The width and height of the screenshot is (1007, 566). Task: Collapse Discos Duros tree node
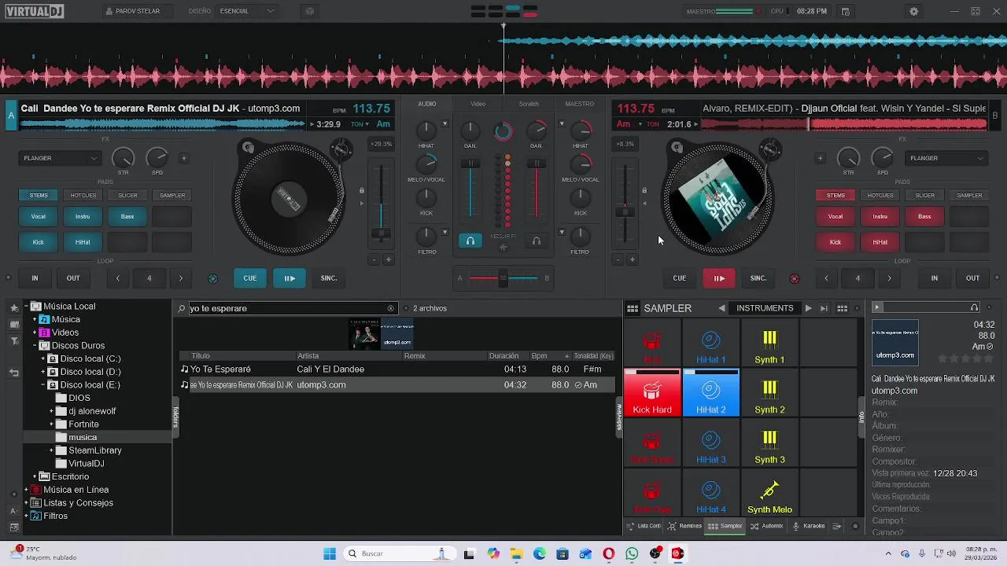(35, 346)
